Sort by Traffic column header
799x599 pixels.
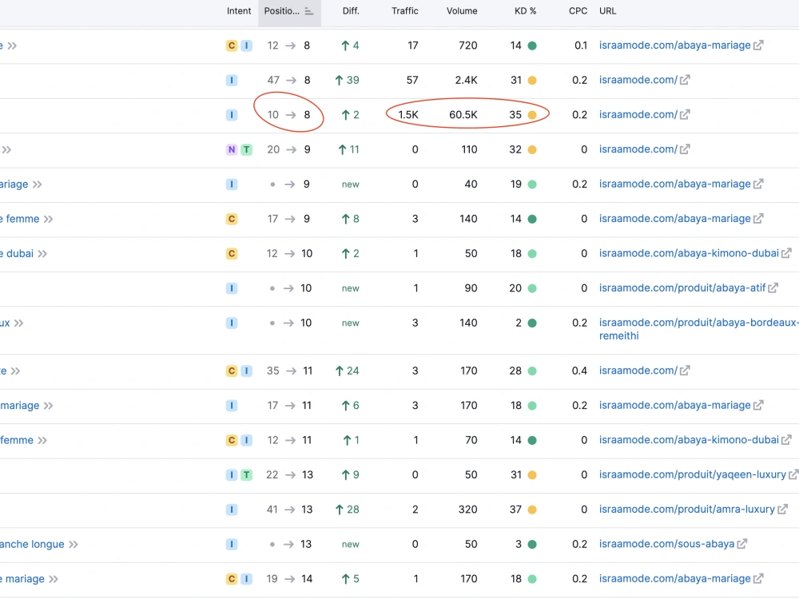(404, 11)
